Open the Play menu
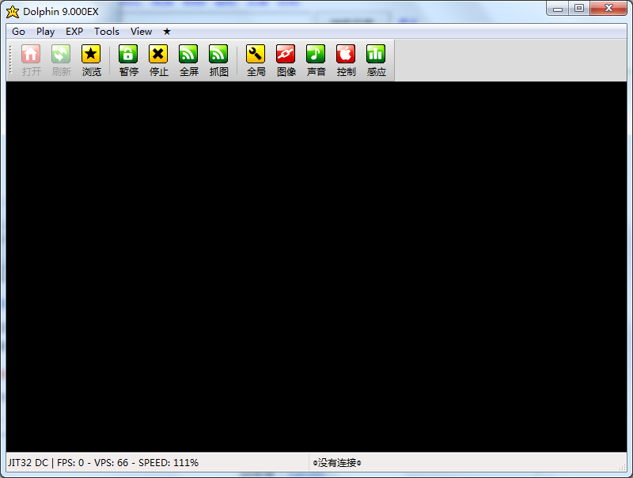The image size is (633, 478). pos(45,32)
